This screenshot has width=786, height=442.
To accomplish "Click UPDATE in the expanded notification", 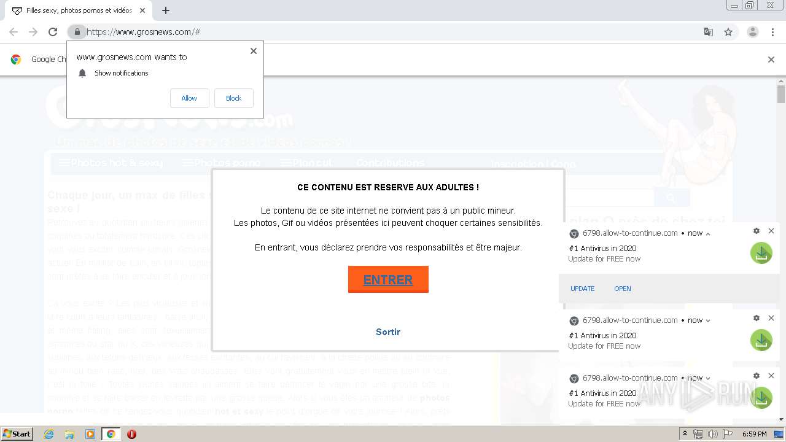I will pos(582,289).
